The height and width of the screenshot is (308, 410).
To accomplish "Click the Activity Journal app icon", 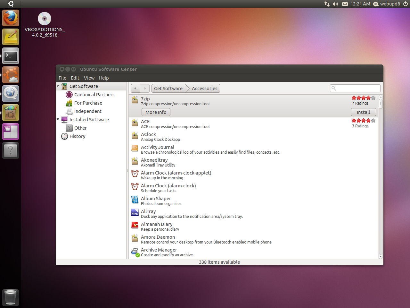I will tap(135, 148).
